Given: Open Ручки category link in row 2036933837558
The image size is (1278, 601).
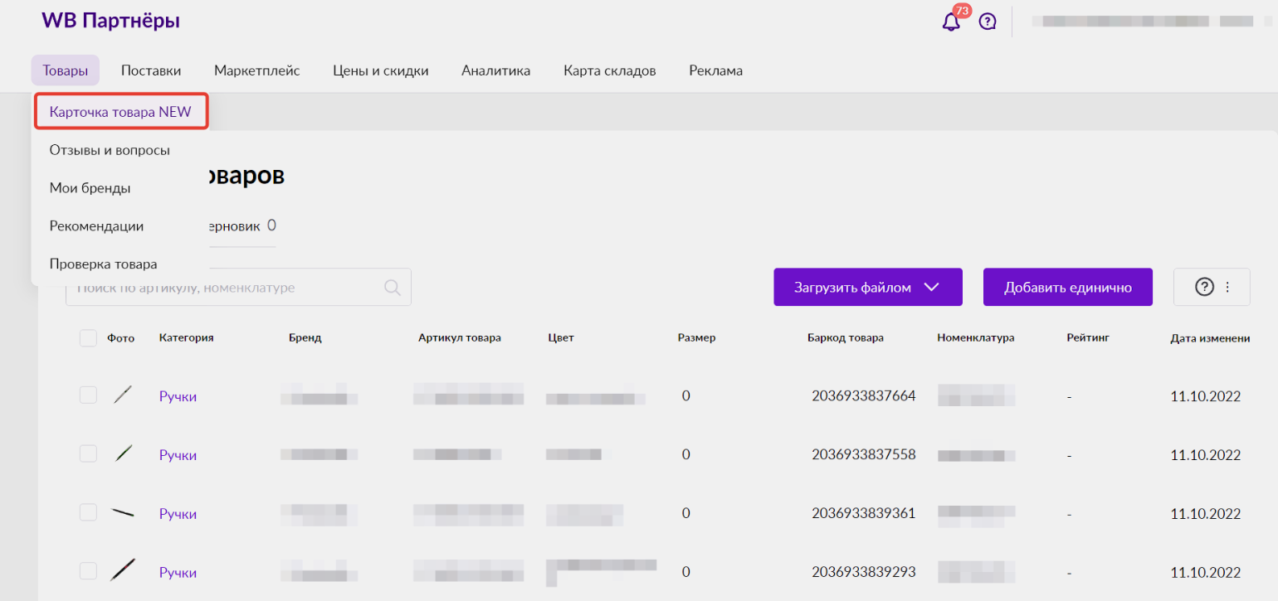Looking at the screenshot, I should pos(178,455).
